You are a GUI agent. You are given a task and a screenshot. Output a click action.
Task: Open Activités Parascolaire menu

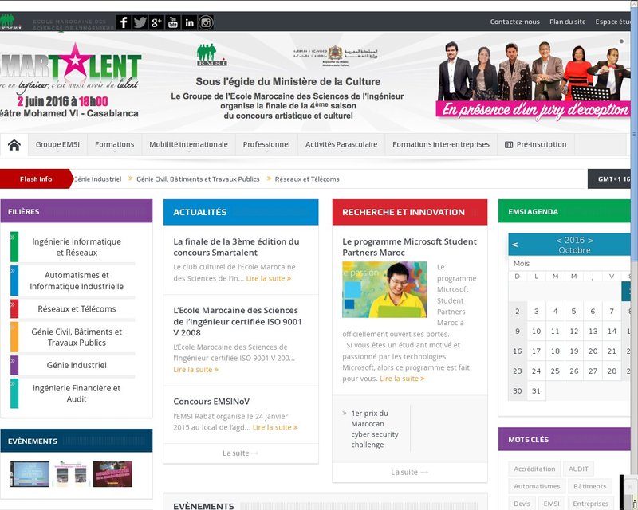click(x=341, y=144)
